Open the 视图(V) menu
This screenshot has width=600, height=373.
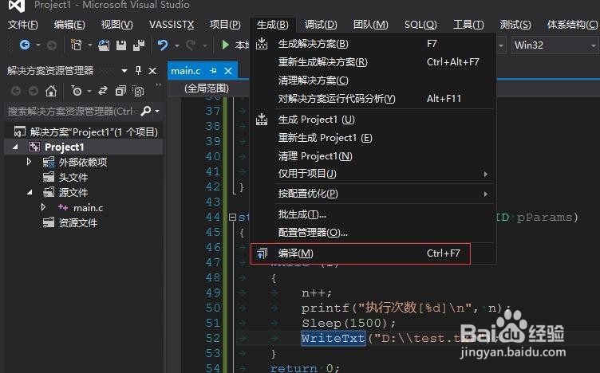(116, 25)
